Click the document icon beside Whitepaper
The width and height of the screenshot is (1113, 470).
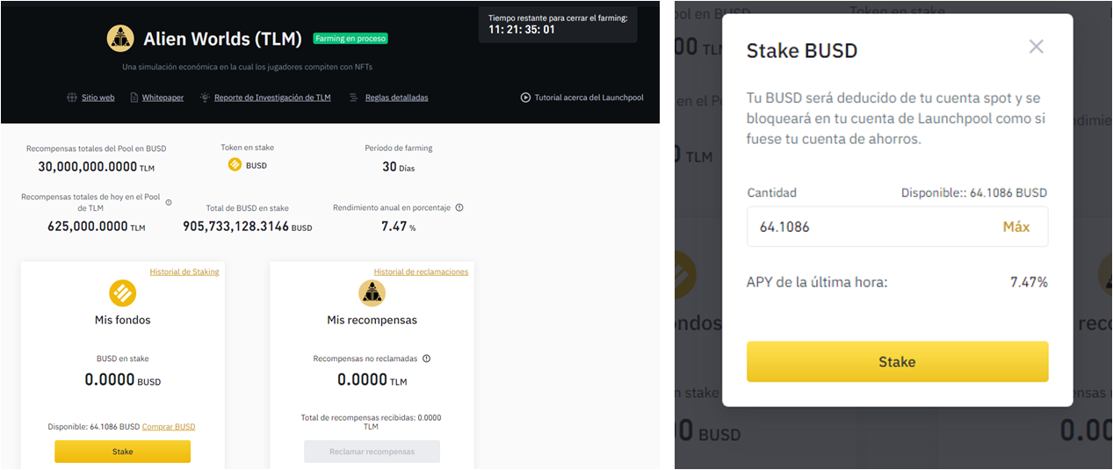tap(134, 98)
